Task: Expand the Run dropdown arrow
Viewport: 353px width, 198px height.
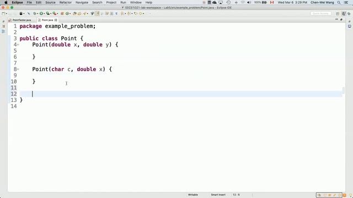Action: coord(44,13)
